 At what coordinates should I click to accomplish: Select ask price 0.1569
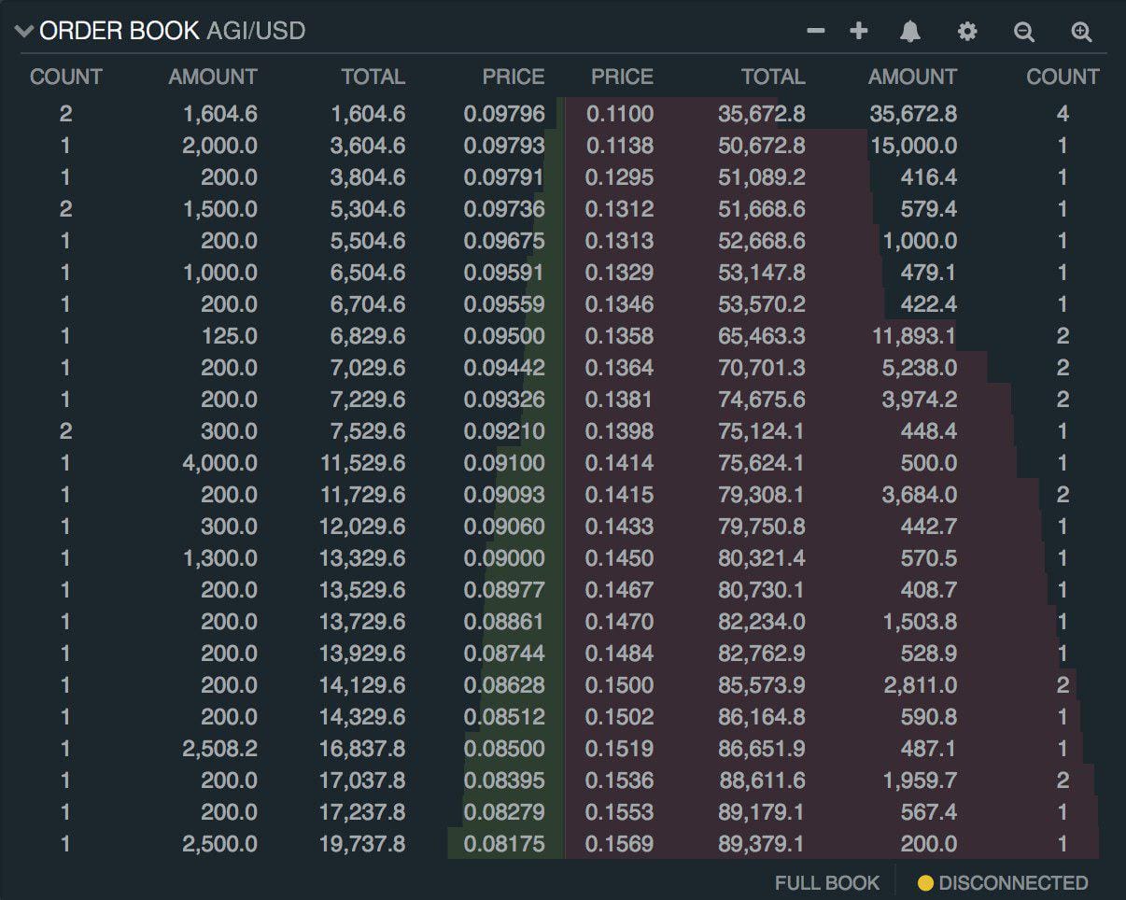(620, 844)
